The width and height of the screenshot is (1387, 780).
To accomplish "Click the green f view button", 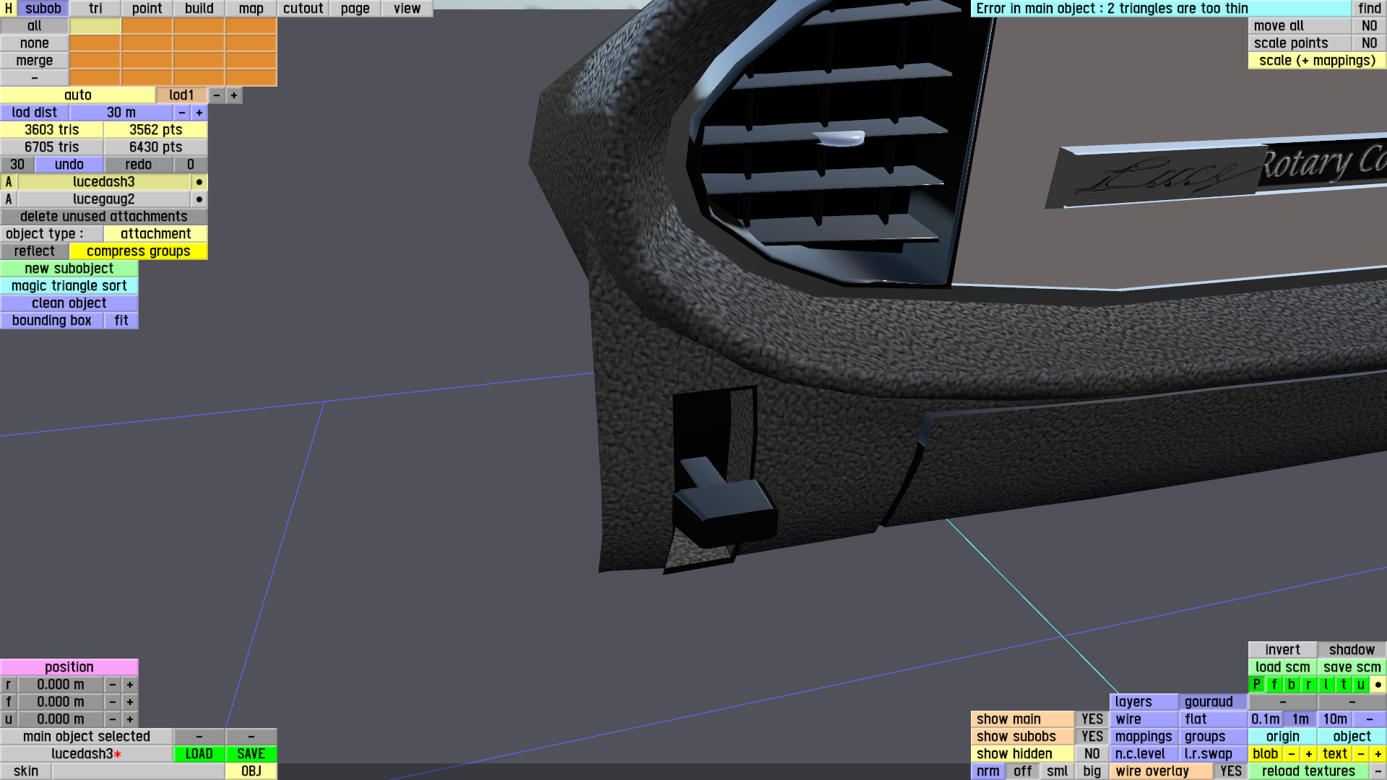I will click(x=1274, y=685).
